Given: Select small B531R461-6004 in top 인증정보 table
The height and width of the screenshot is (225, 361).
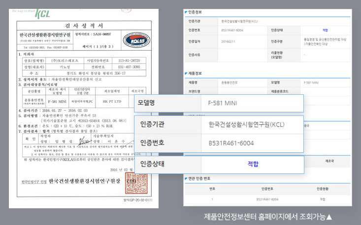Looking at the screenshot, I should point(232,30).
